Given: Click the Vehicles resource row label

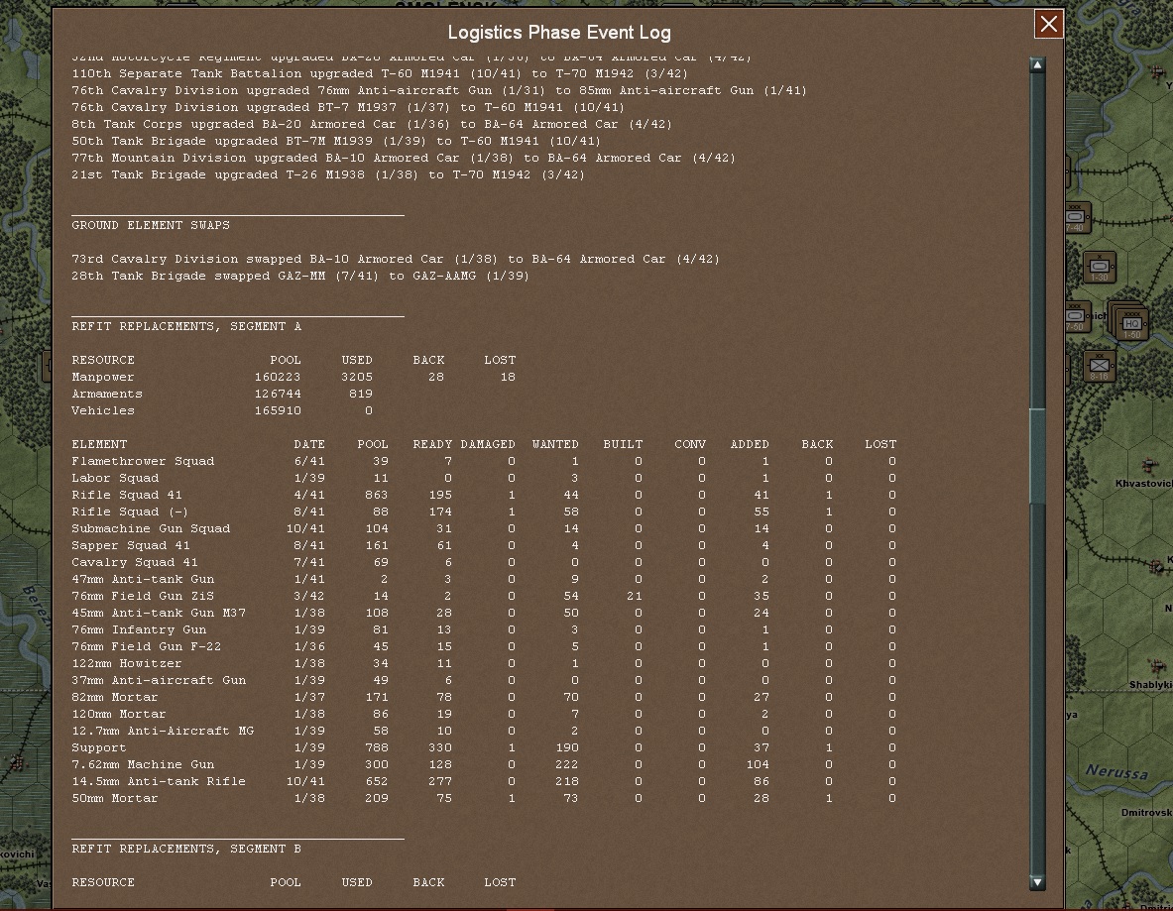Looking at the screenshot, I should tap(103, 410).
